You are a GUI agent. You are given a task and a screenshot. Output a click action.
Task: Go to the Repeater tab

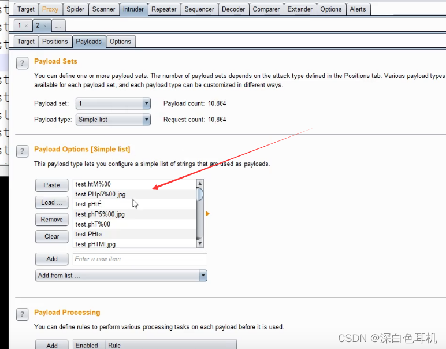coord(164,9)
